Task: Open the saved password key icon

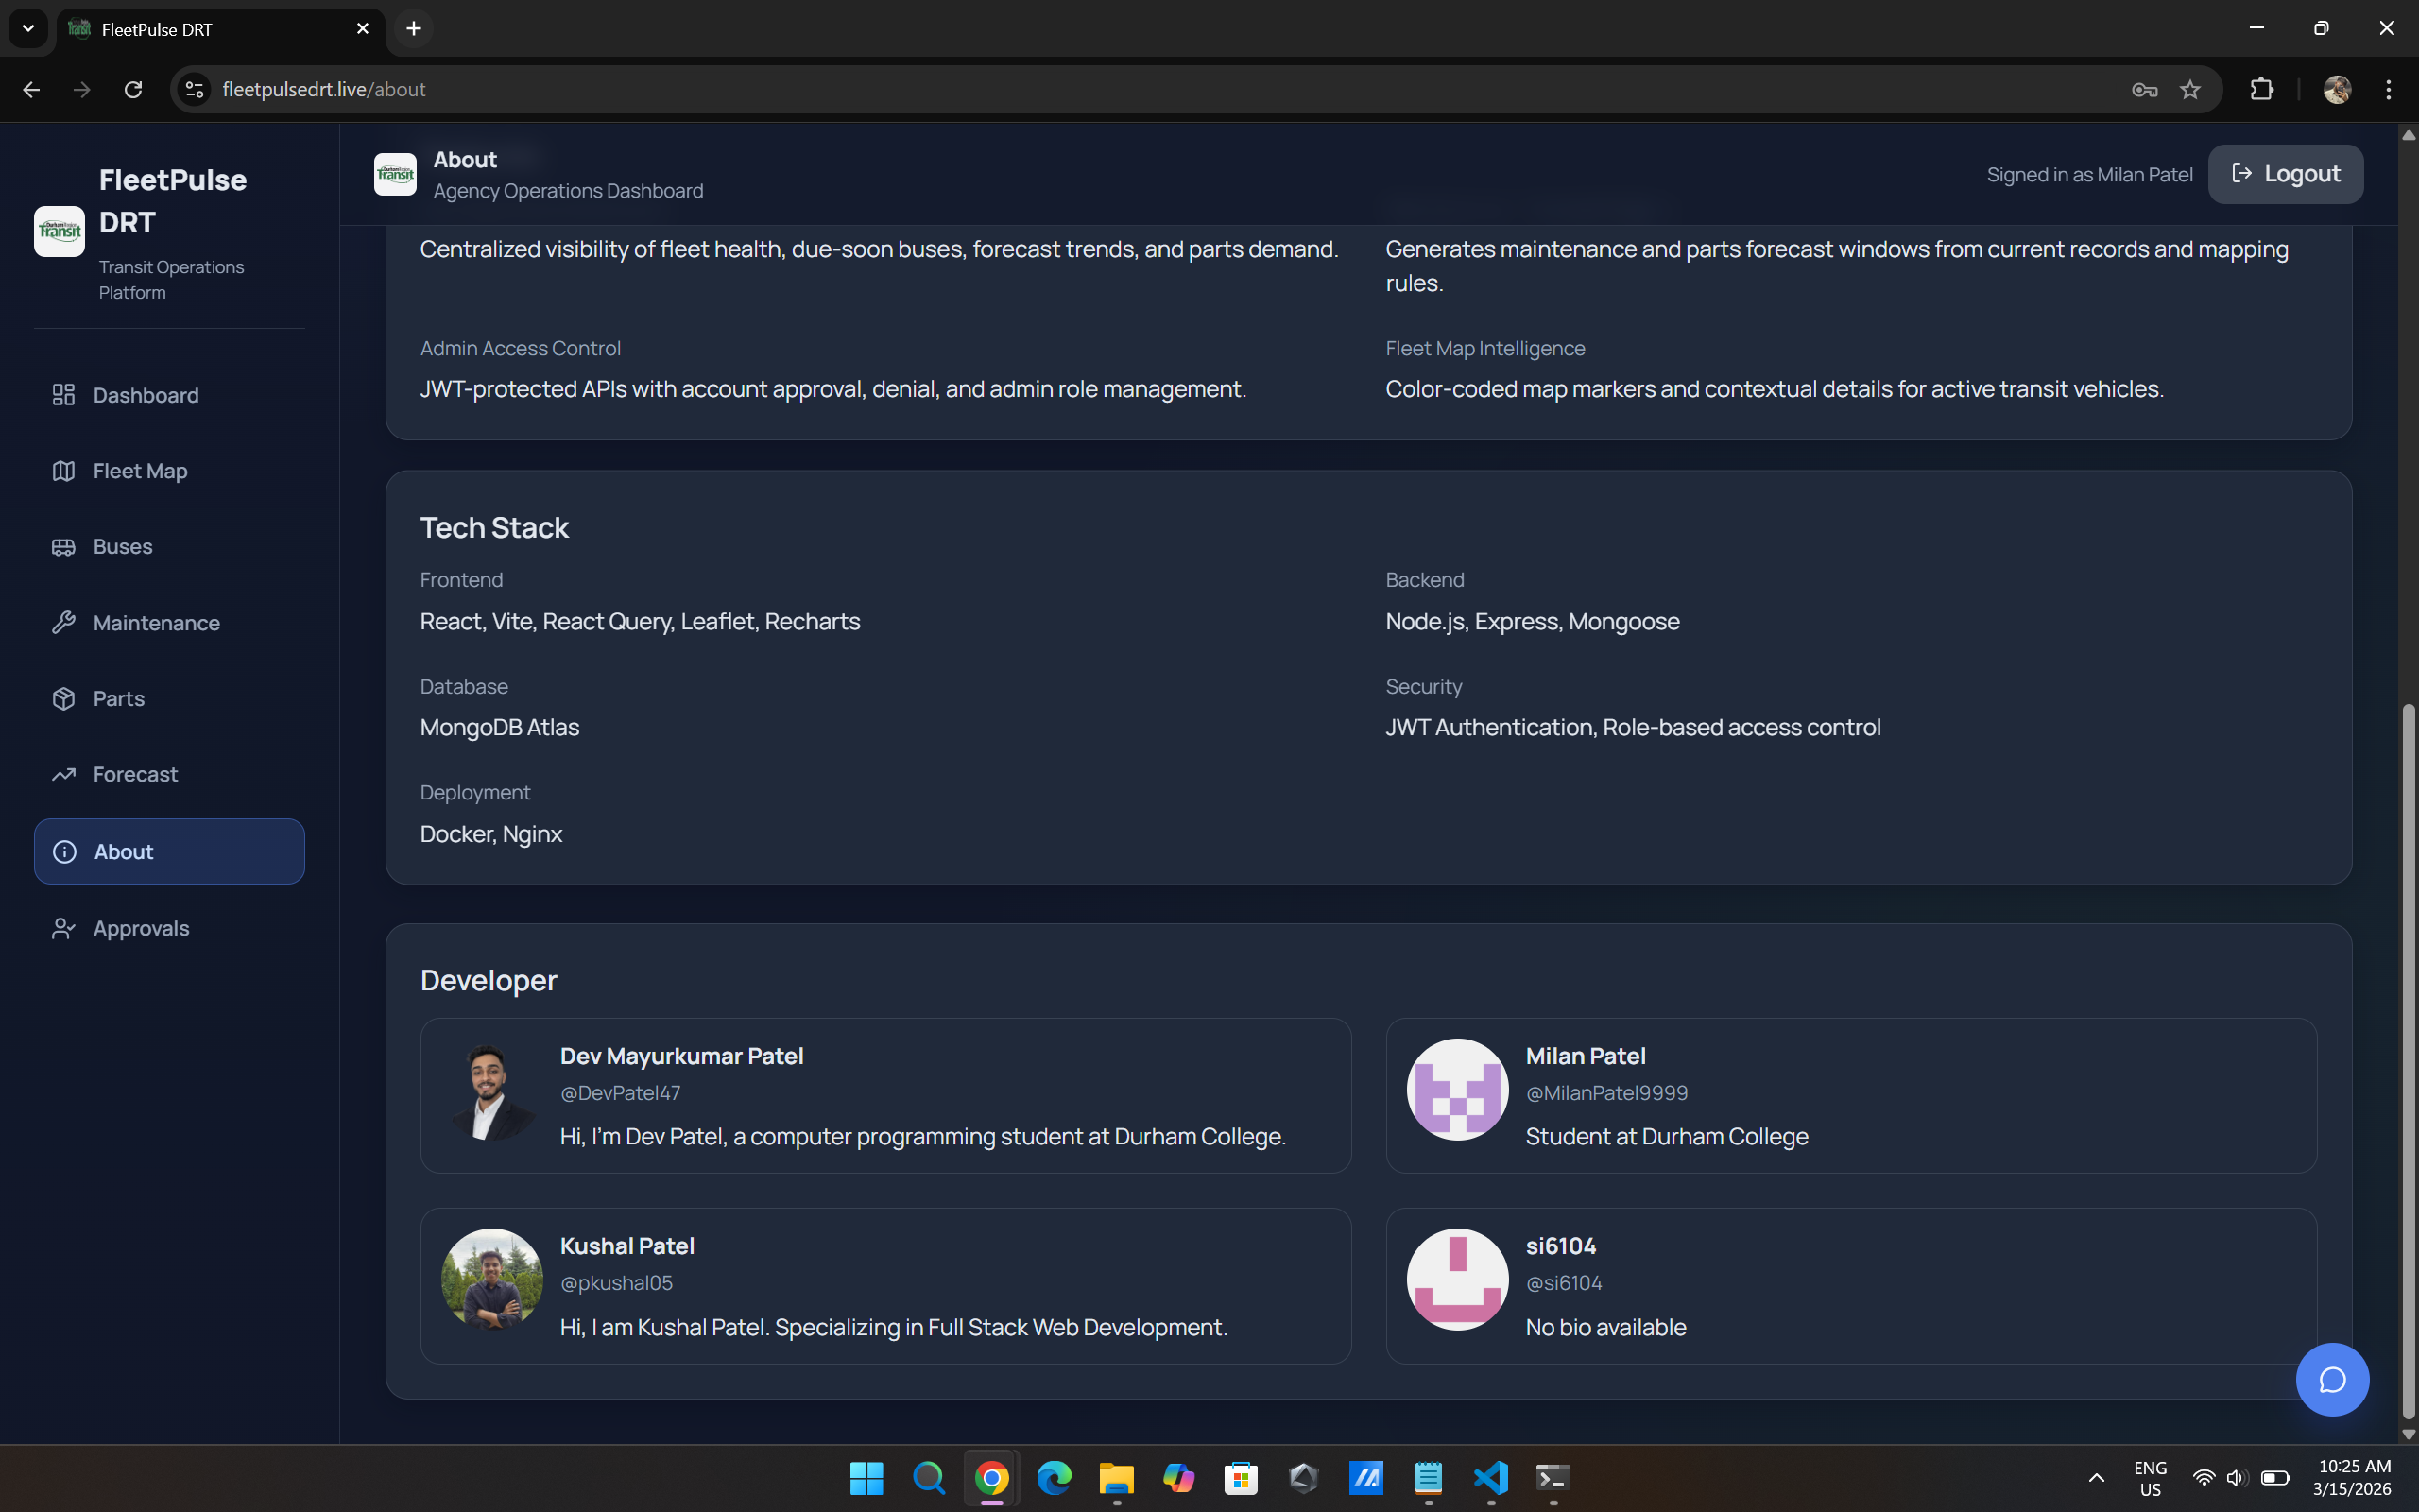Action: tap(2144, 90)
